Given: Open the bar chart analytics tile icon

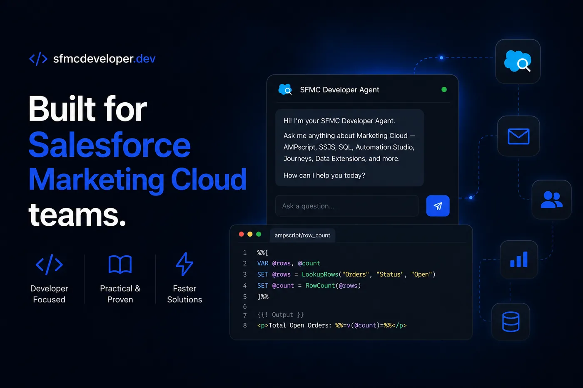Looking at the screenshot, I should point(519,259).
